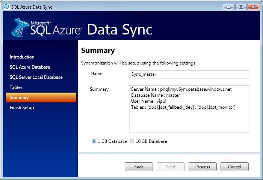Screen dimensions: 263x180
Task: Click the Data Sync banner title text
Action: click(x=120, y=30)
